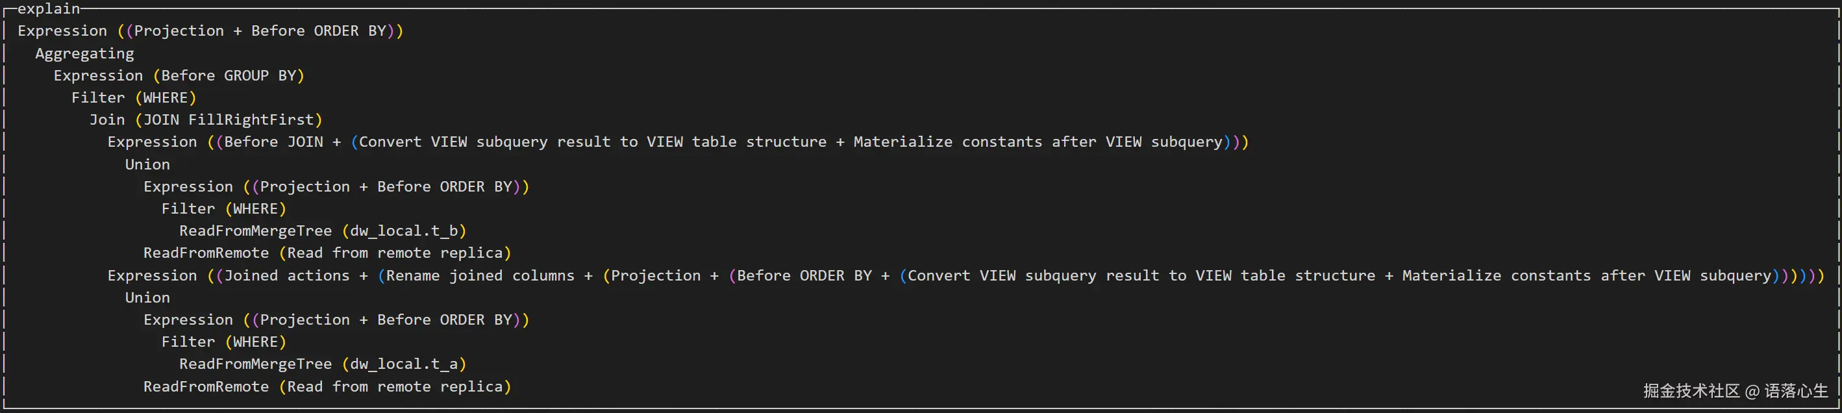Click the Union step under the Joined actions expression
Image resolution: width=1842 pixels, height=413 pixels.
[147, 297]
